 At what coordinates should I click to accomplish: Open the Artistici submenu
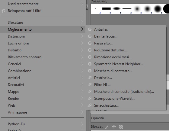[43, 78]
